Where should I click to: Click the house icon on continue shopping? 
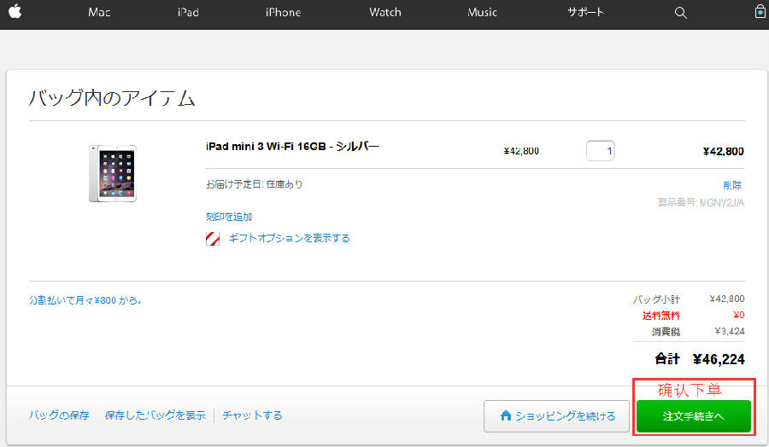(506, 415)
